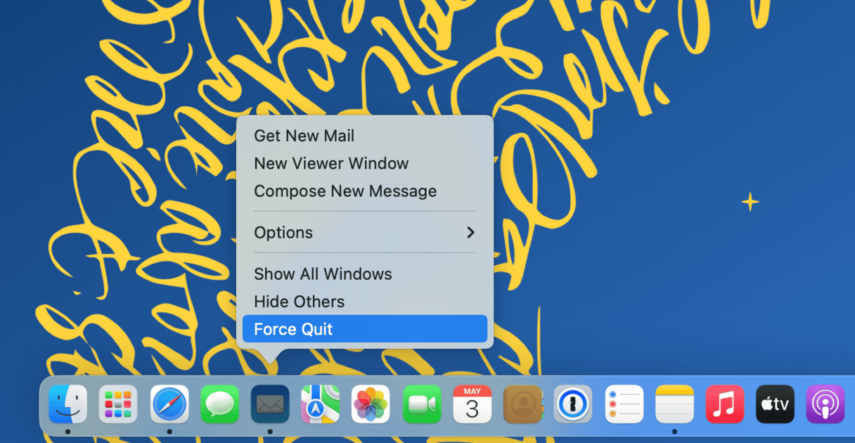The image size is (855, 443).
Task: Click Show All Windows for Mail
Action: pos(323,274)
